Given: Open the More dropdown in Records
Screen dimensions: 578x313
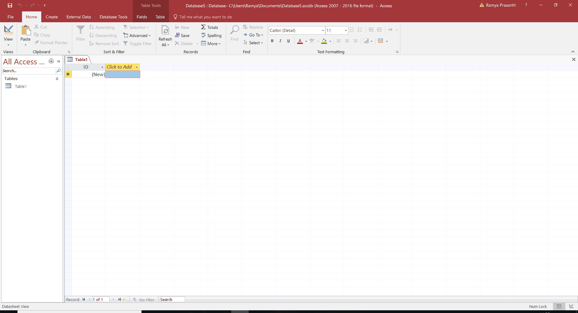Looking at the screenshot, I should tap(211, 44).
